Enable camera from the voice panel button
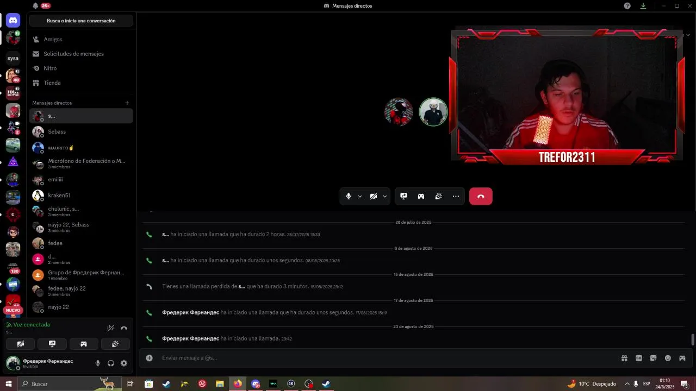The image size is (696, 391). 21,344
